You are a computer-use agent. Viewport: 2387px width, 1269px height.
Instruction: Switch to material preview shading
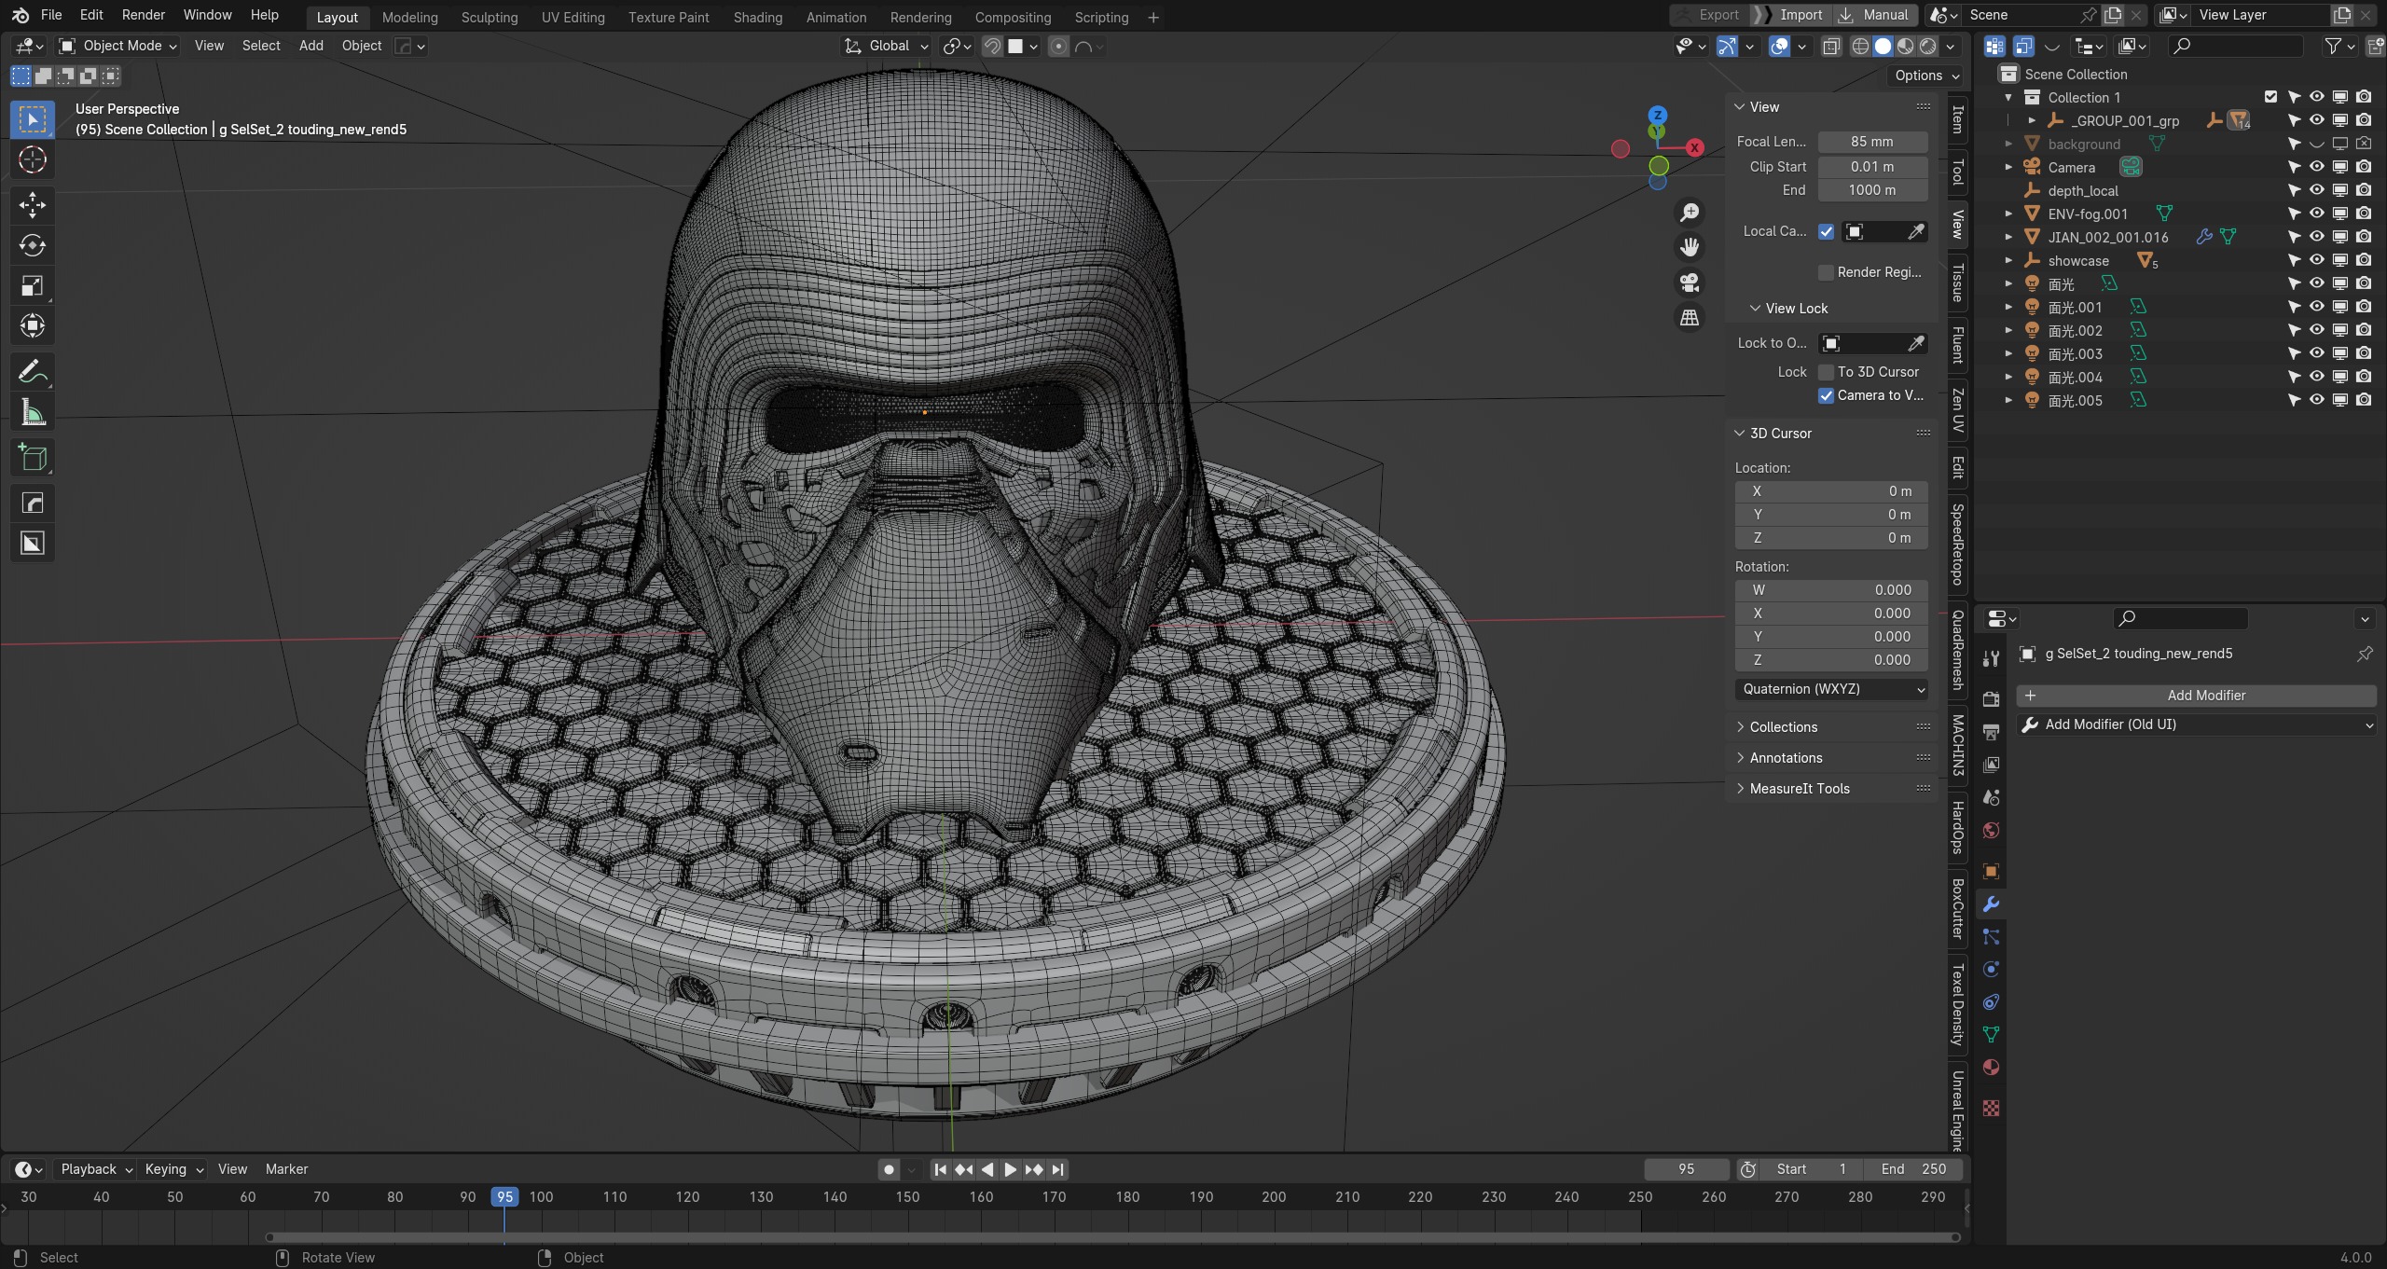tap(1905, 46)
